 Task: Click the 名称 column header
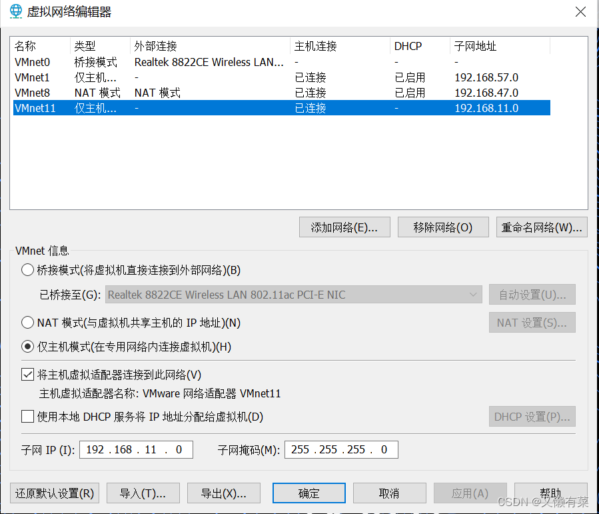click(41, 46)
